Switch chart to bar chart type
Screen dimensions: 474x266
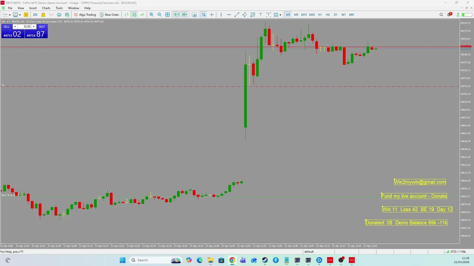point(126,15)
